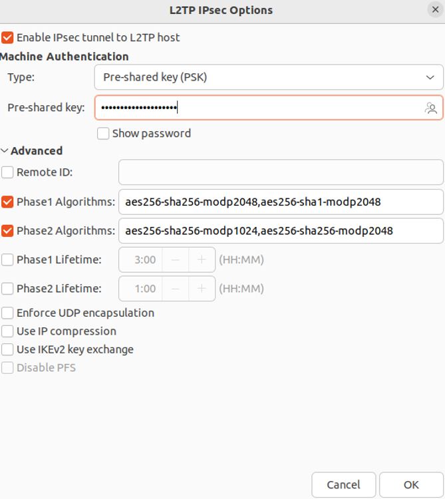Enable Use IKEv2 key exchange

(8, 349)
